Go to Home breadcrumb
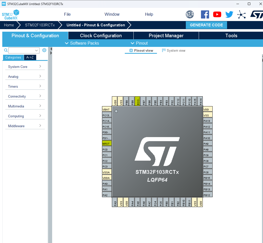This screenshot has width=263, height=243. tap(9, 25)
